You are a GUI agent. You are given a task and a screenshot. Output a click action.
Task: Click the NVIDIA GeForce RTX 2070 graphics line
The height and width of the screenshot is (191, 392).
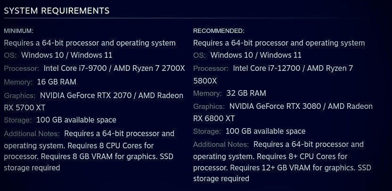point(112,95)
